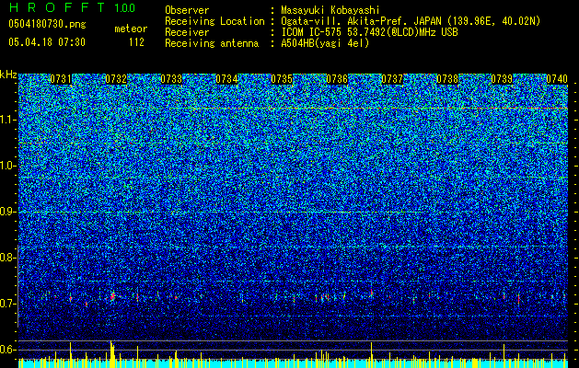Click the 0736 time marker

337,79
